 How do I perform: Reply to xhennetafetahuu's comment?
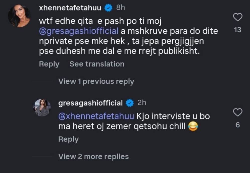[x=49, y=64]
